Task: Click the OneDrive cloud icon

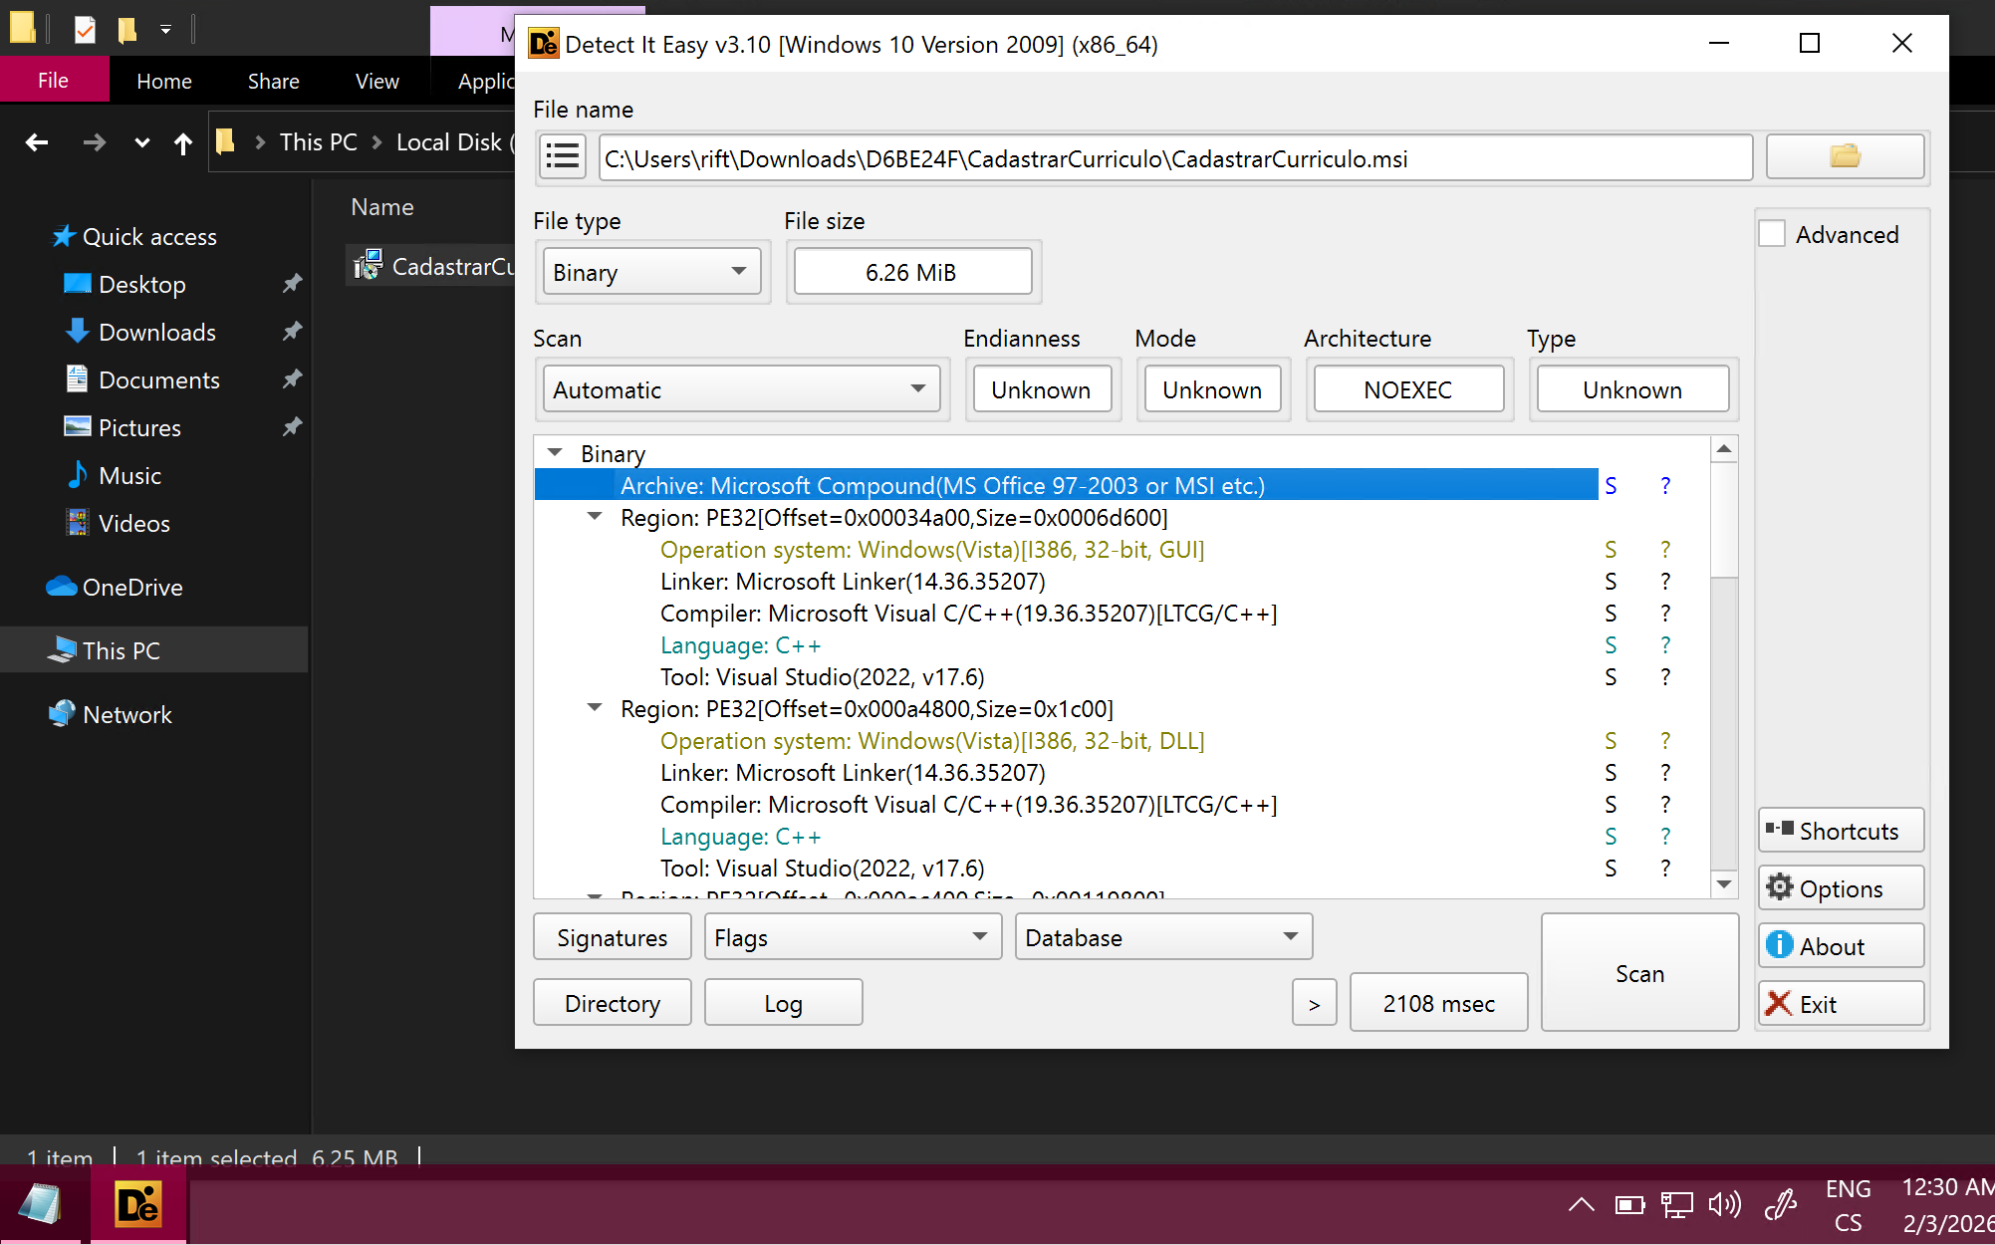Action: [62, 586]
